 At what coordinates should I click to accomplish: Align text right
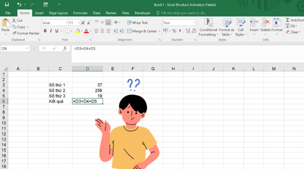[x=108, y=31]
